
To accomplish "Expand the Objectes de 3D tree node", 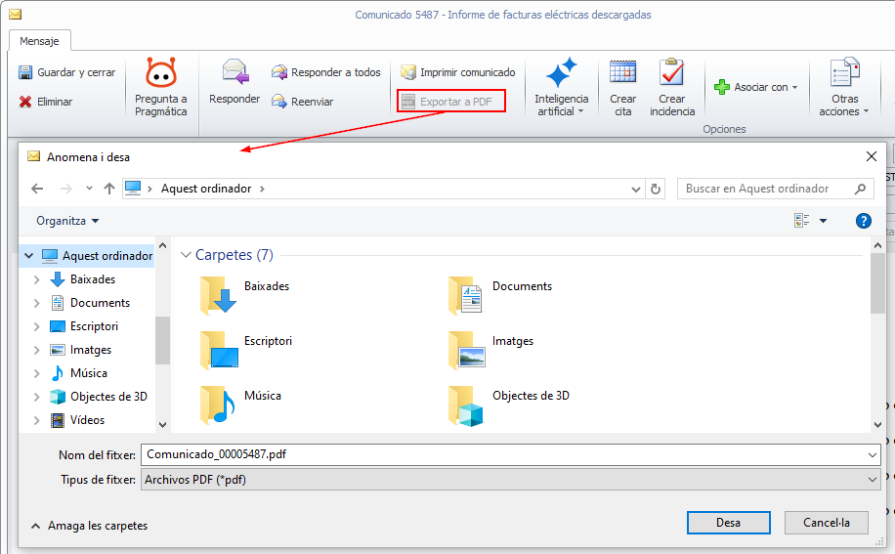I will click(x=36, y=397).
